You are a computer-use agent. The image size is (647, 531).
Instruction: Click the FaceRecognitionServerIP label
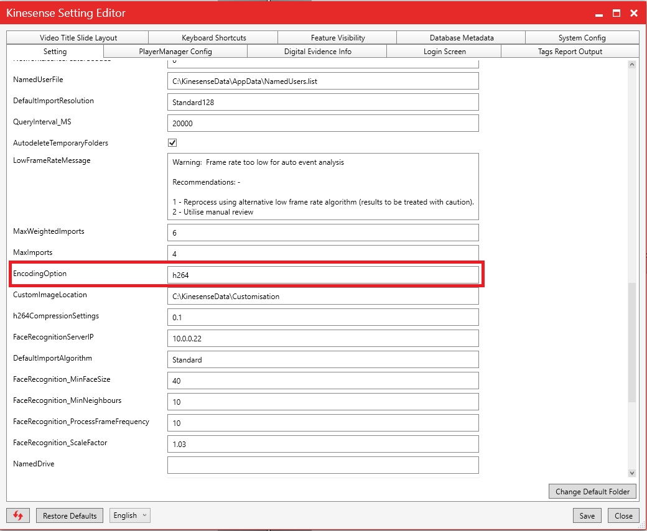[x=54, y=337]
